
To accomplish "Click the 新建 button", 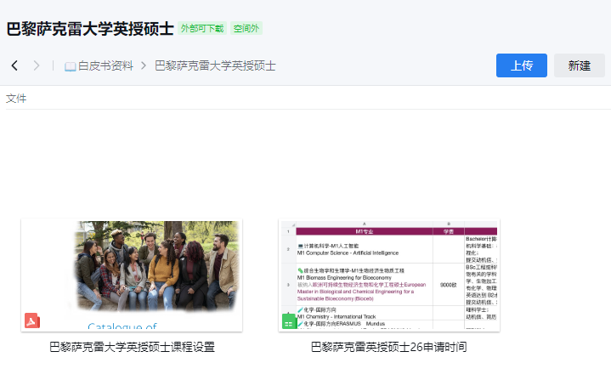I will (580, 65).
